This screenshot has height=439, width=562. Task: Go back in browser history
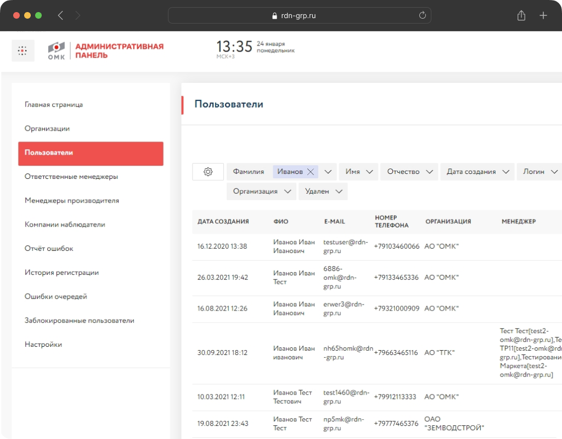(60, 15)
